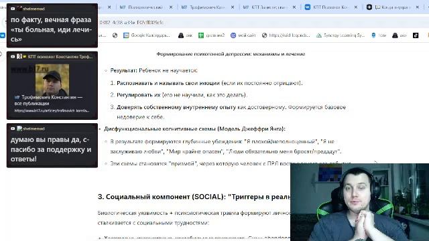429x241 pixels.
Task: Click list item 'Распознавать и называть свои эмоции'
Action: pos(210,83)
